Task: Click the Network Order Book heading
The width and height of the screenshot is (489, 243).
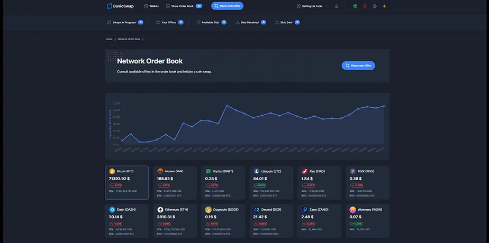Action: 150,61
